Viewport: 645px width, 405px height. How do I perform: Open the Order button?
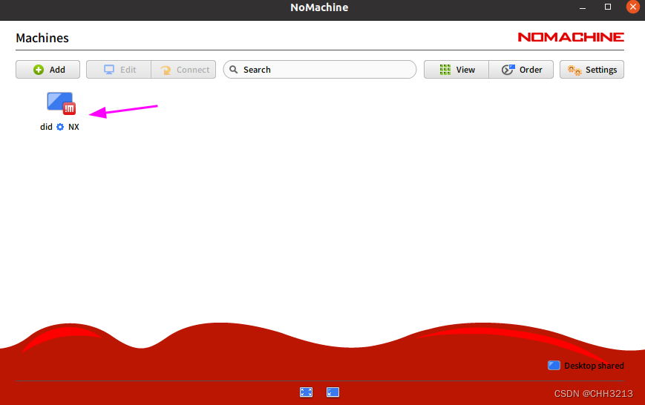click(521, 70)
